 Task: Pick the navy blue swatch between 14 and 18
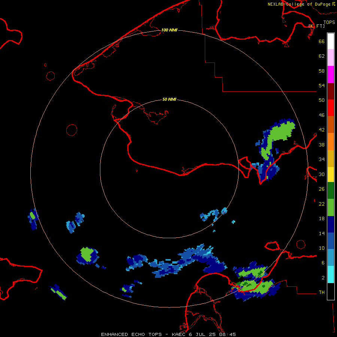click(331, 224)
